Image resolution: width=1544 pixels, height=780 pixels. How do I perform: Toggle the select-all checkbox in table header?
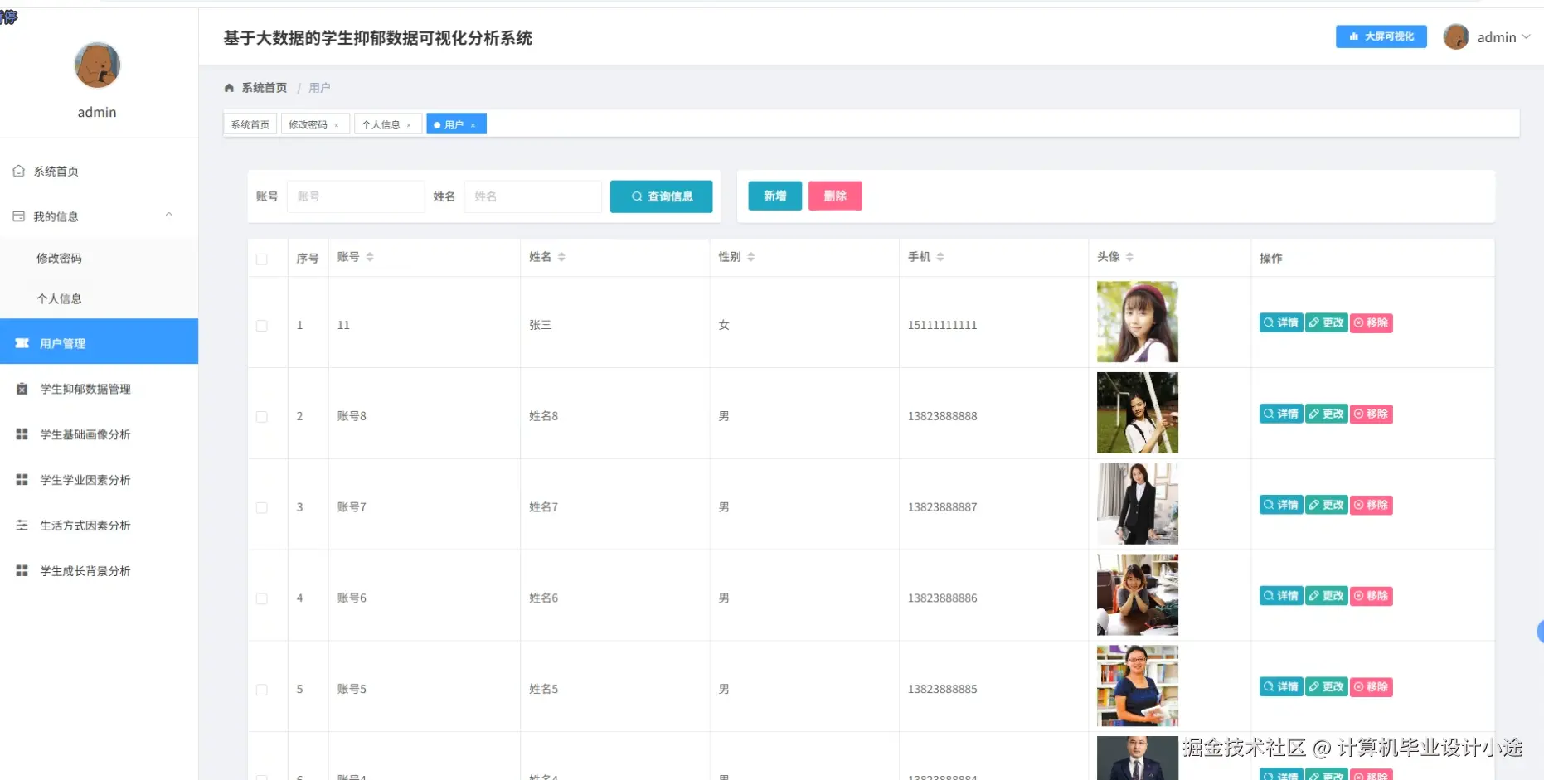tap(262, 259)
